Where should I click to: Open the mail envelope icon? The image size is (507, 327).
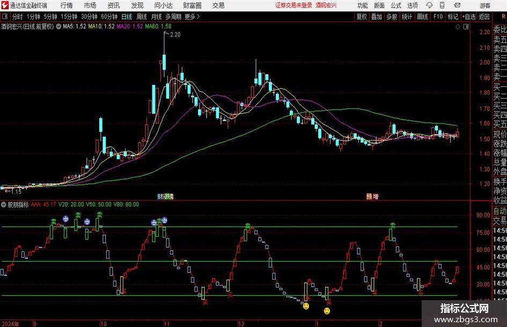pyautogui.click(x=457, y=5)
